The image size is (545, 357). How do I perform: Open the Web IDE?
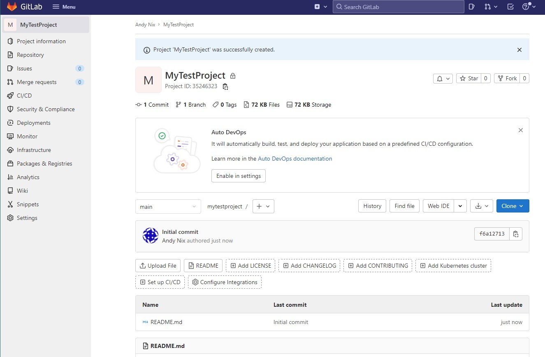coord(438,206)
